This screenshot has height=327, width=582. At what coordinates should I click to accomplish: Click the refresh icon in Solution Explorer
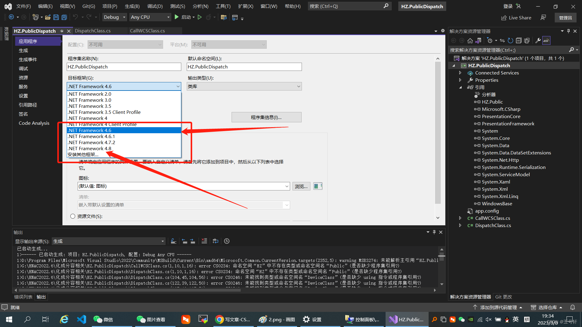click(510, 41)
